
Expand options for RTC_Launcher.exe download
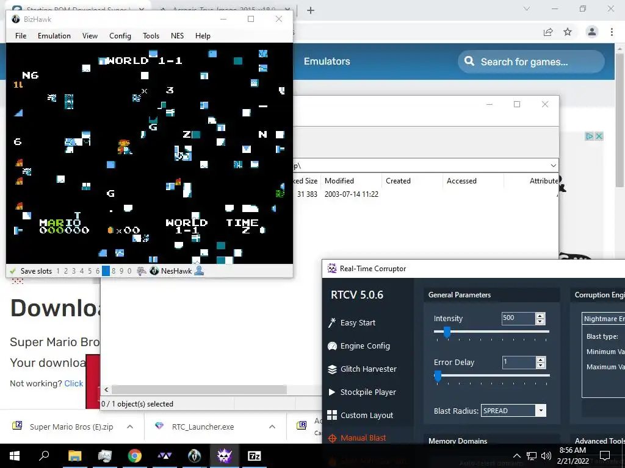tap(272, 427)
